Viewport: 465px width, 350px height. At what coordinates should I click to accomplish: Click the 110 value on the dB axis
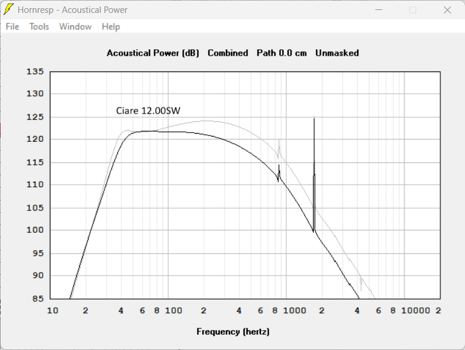pos(35,185)
